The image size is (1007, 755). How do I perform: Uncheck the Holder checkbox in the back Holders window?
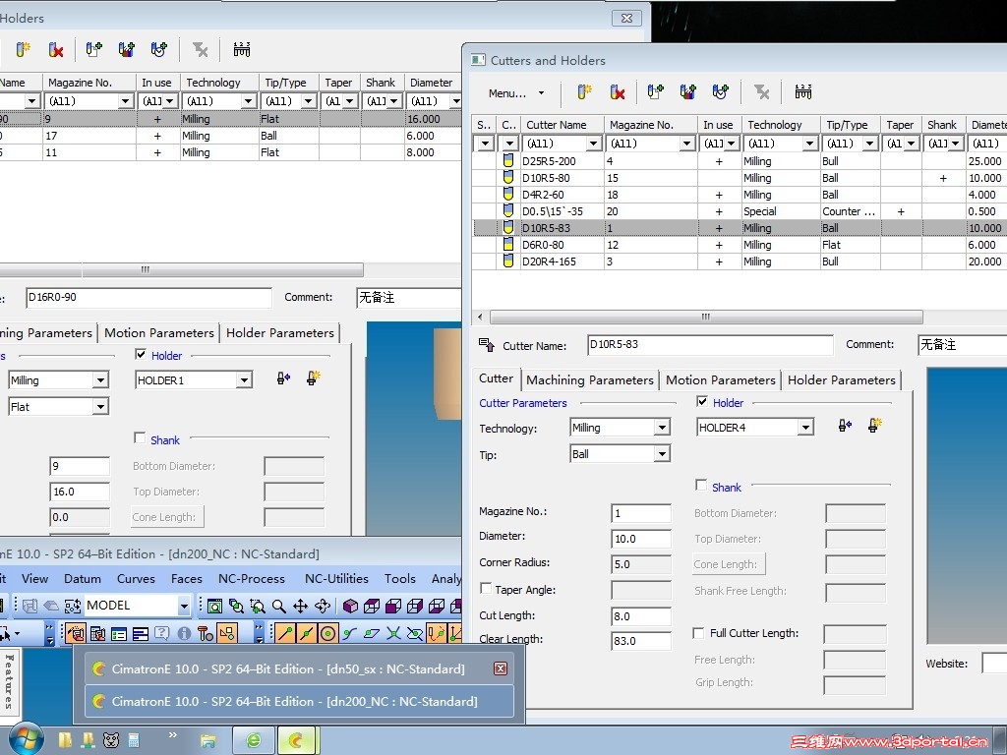tap(141, 354)
